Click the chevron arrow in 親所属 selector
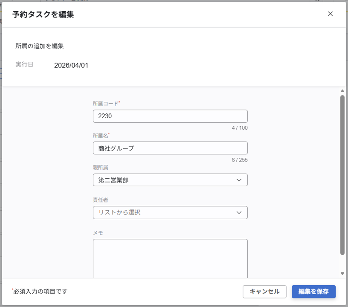348x307 pixels. tap(239, 180)
